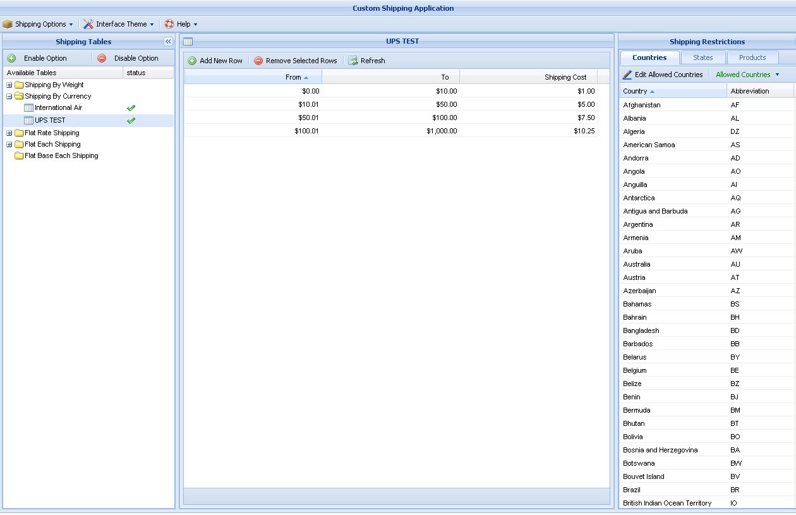Click the $7.50 Shipping Cost cell
The height and width of the screenshot is (515, 796).
[529, 118]
